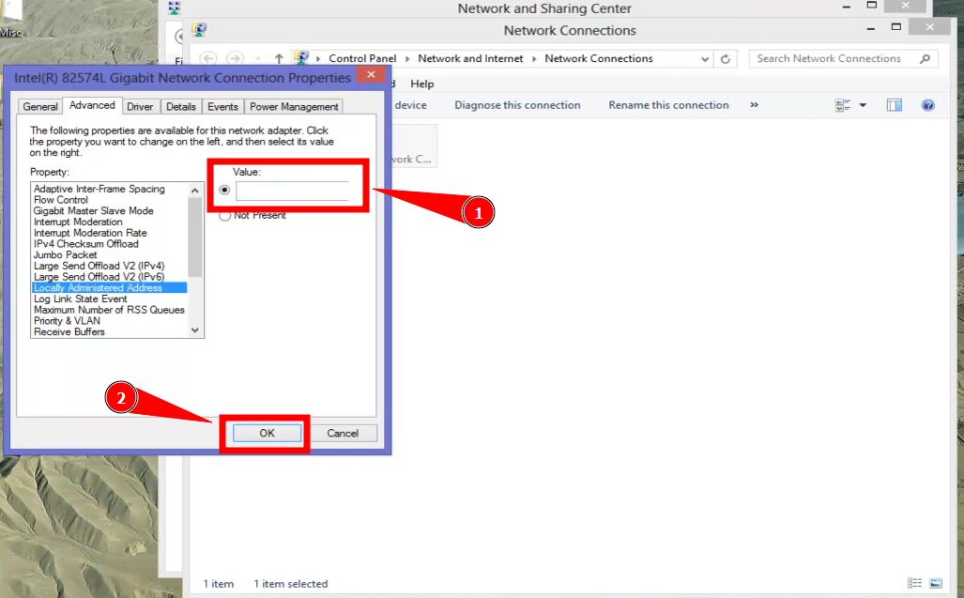Click Diagnose this connection
964x598 pixels.
pos(517,105)
